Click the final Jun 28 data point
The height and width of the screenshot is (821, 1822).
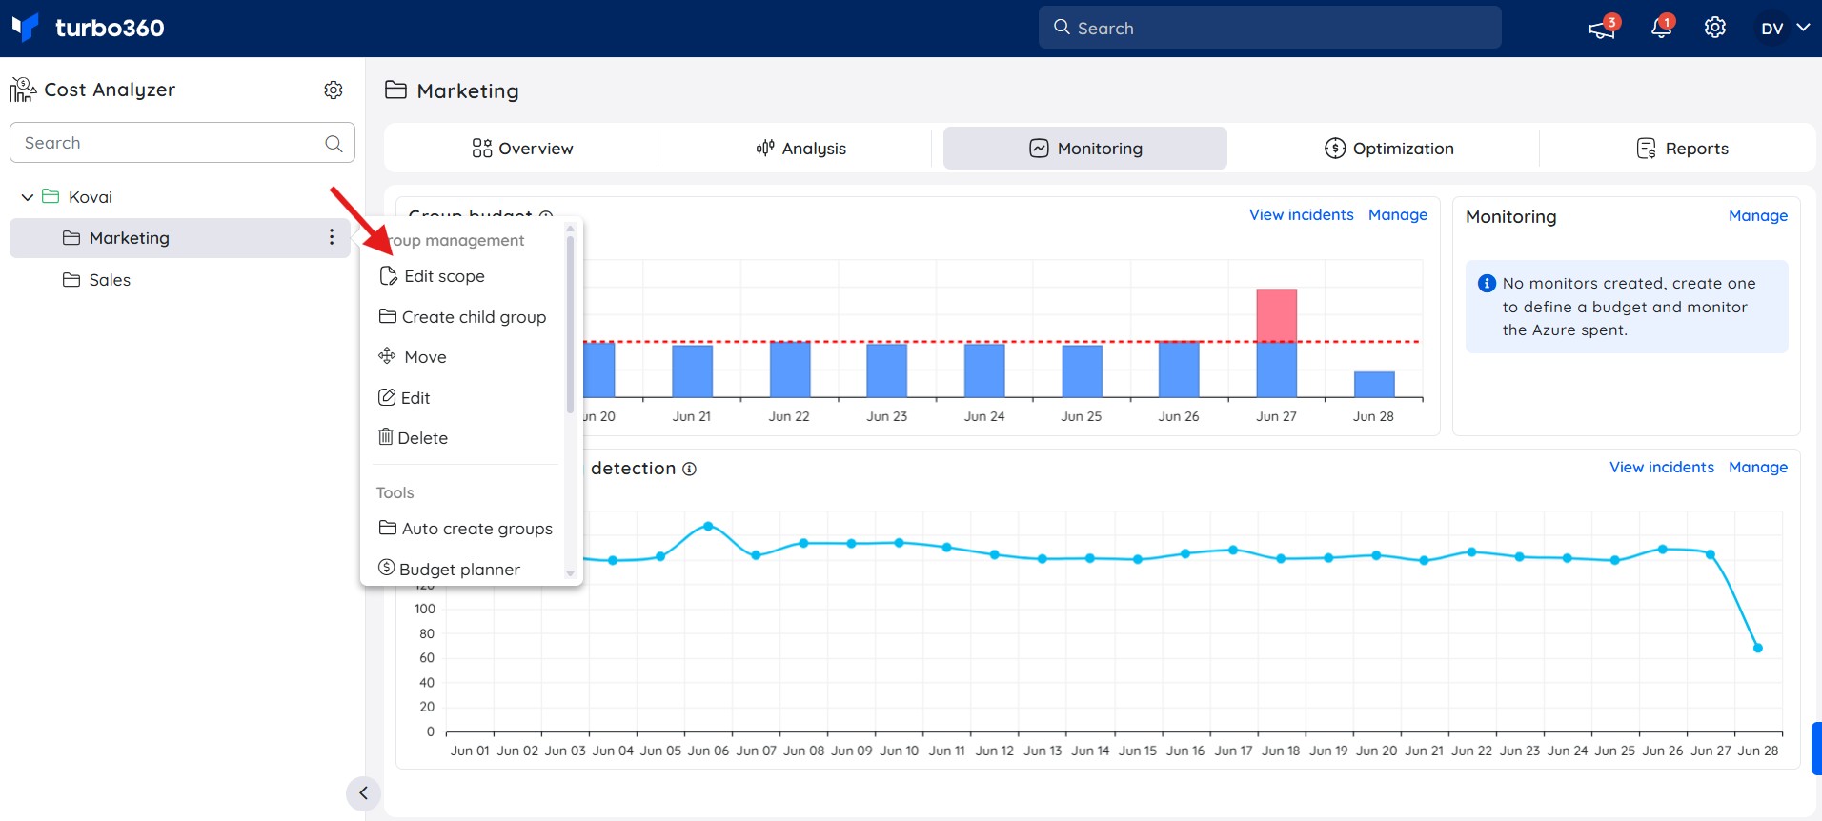1758,648
